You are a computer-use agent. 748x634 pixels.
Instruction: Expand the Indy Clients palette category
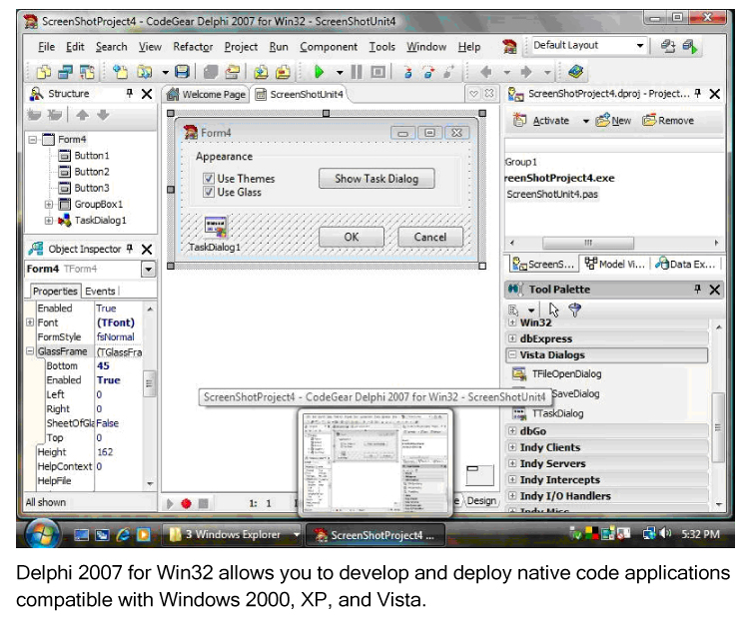click(x=512, y=447)
